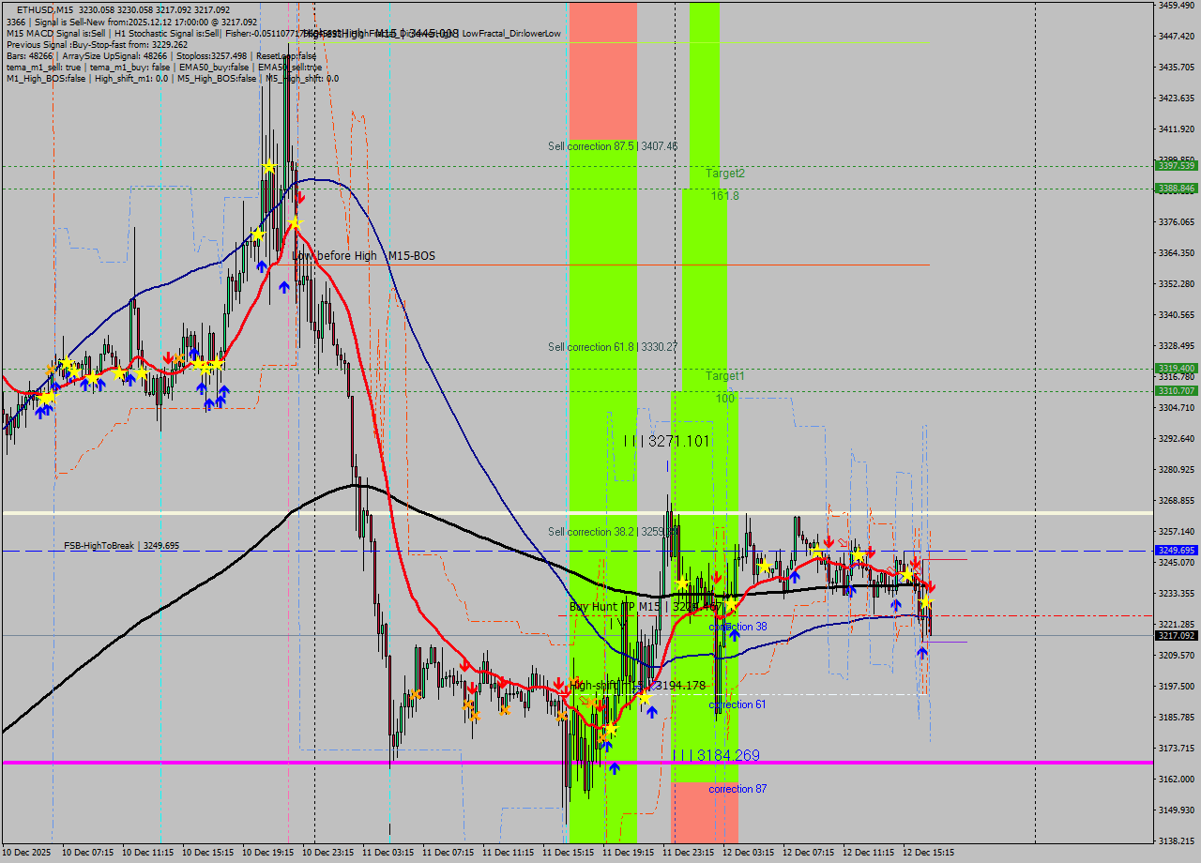This screenshot has width=1201, height=863.
Task: Select the blue 3249.695 price tag on the axis
Action: click(1175, 551)
